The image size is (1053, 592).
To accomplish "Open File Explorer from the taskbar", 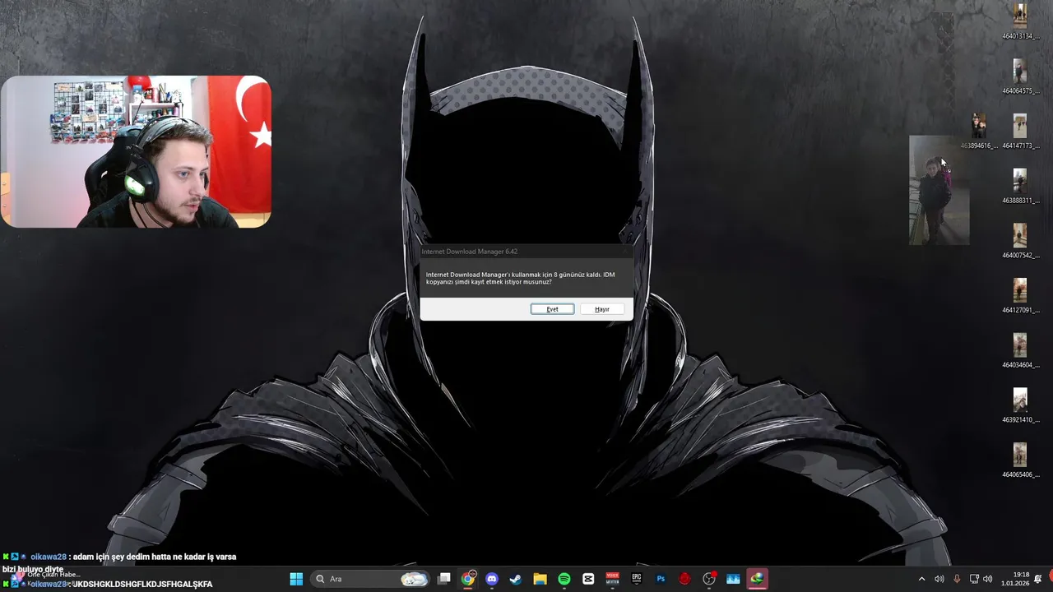I will pos(540,579).
